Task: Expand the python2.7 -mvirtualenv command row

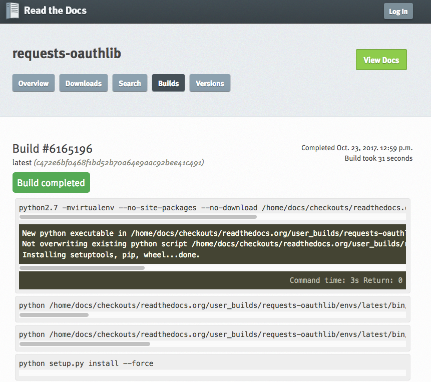Action: (212, 208)
